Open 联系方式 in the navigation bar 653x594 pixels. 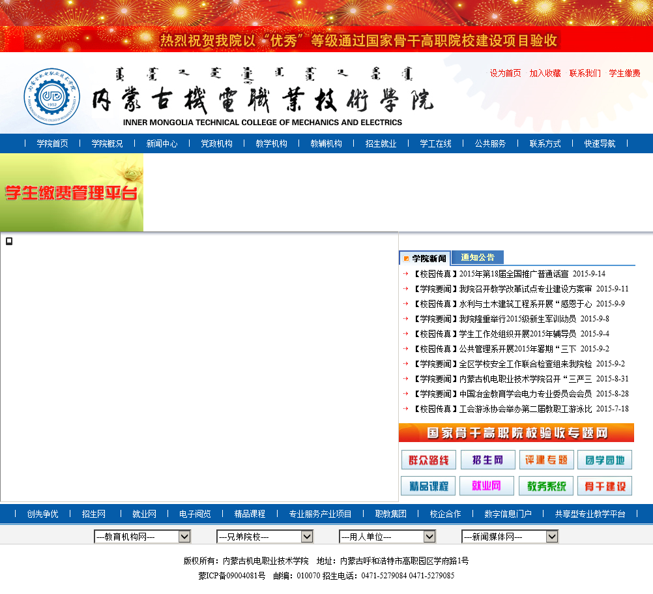point(545,143)
